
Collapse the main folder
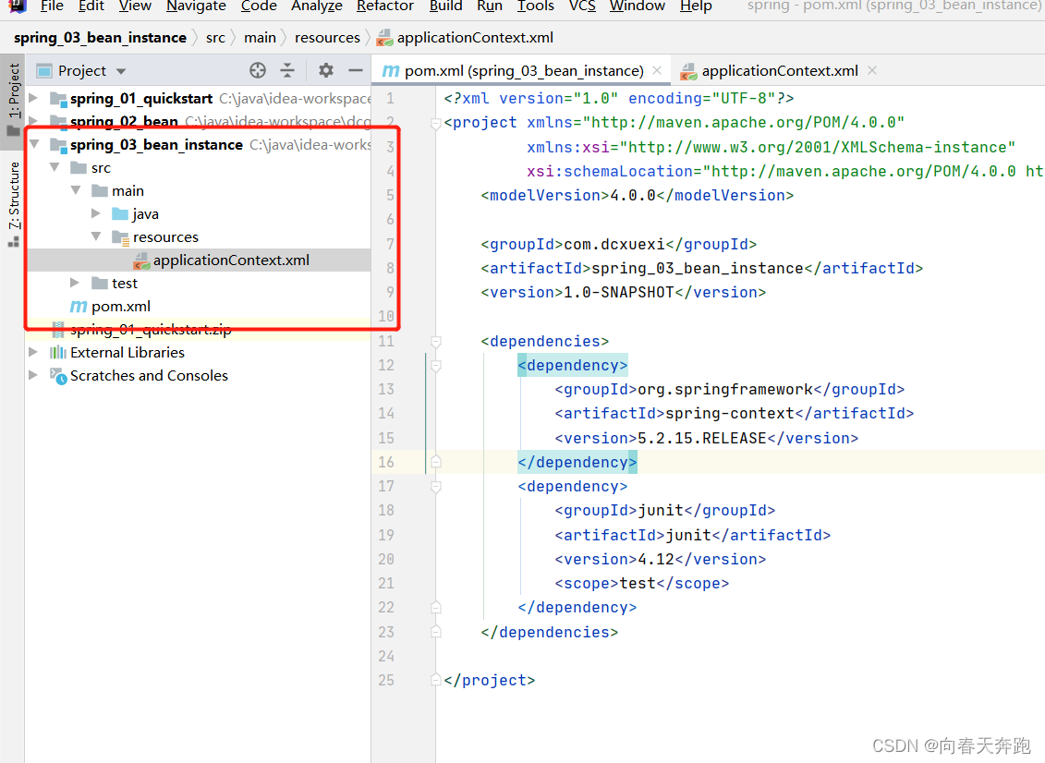76,190
